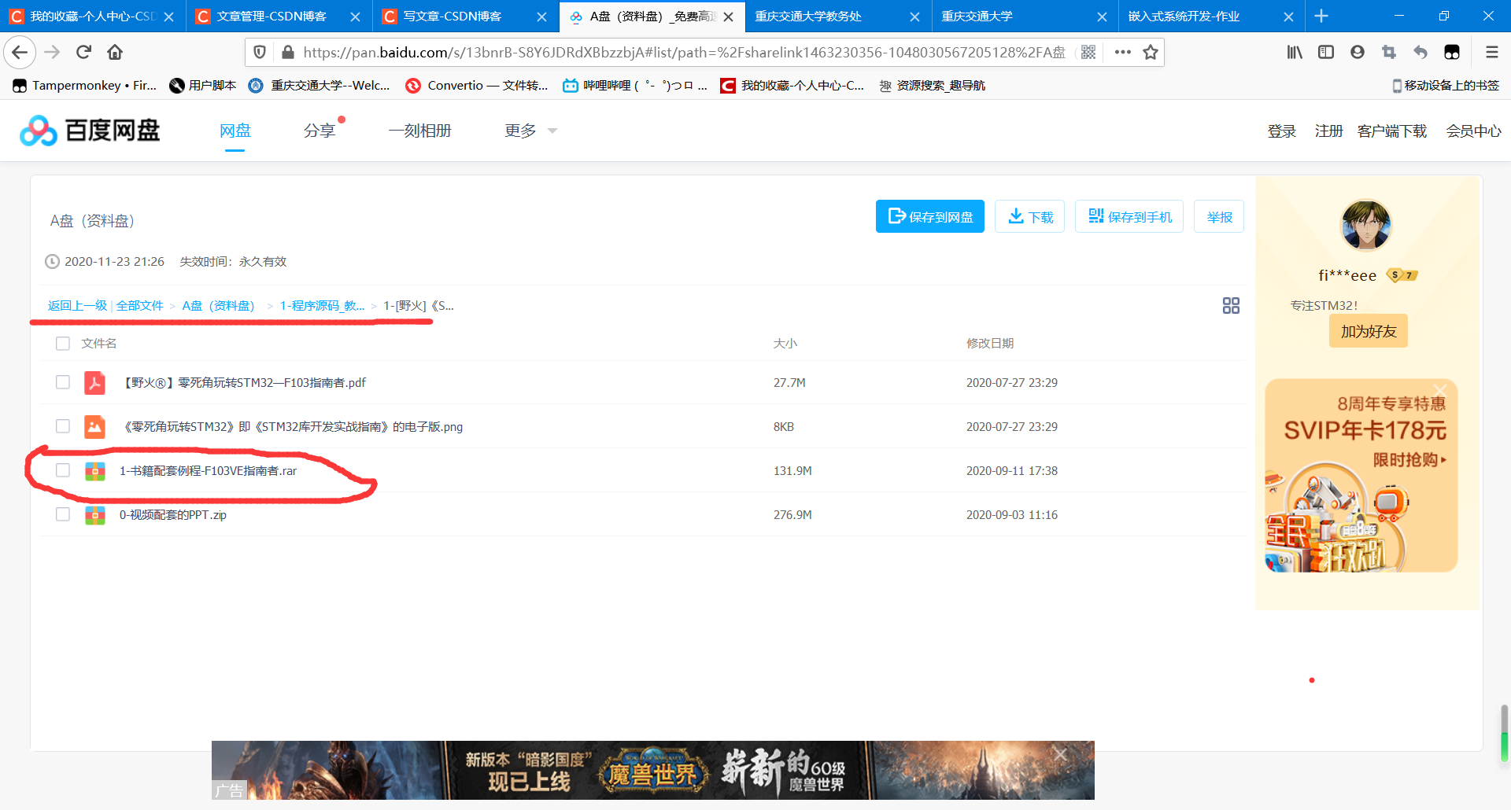Open the Firefox hamburger menu
Viewport: 1511px width, 810px height.
tap(1491, 52)
